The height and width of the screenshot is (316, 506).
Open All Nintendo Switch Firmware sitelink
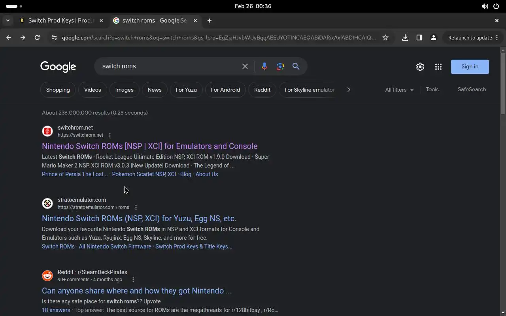115,246
